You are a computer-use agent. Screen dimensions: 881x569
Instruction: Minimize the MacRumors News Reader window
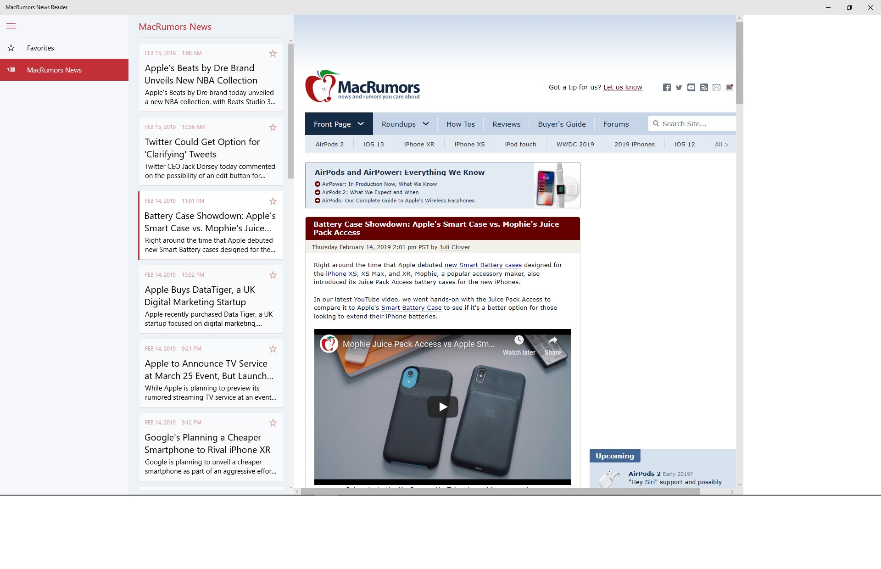point(828,7)
